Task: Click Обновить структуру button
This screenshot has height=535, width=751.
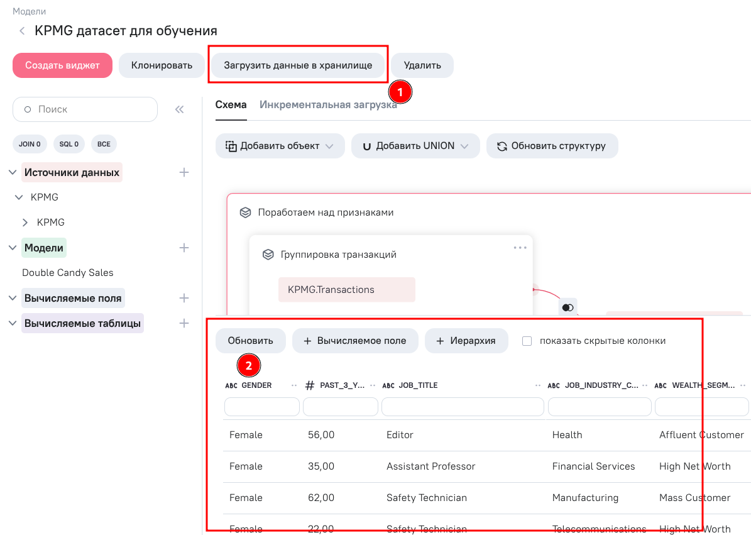Action: tap(552, 146)
